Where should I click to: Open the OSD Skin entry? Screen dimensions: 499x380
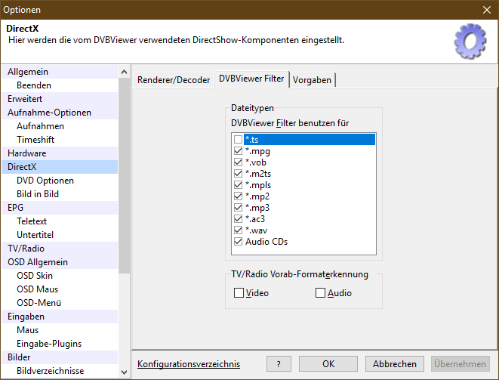coord(60,276)
